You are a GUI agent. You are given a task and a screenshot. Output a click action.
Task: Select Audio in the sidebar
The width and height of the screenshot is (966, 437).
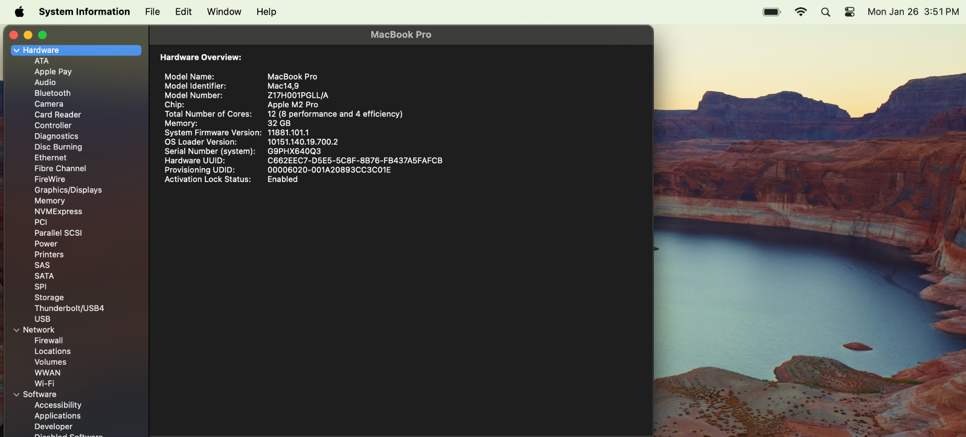coord(45,83)
